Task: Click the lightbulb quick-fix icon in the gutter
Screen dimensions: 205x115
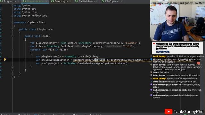Action: [x=5, y=60]
